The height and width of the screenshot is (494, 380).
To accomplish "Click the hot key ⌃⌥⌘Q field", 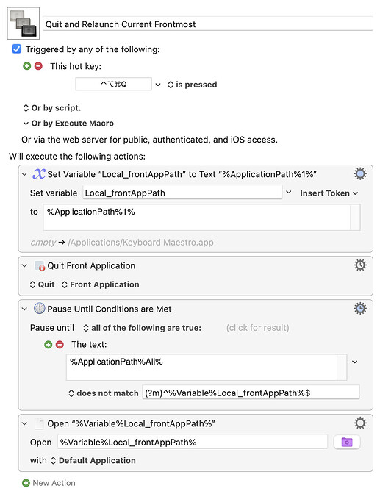I will (113, 84).
